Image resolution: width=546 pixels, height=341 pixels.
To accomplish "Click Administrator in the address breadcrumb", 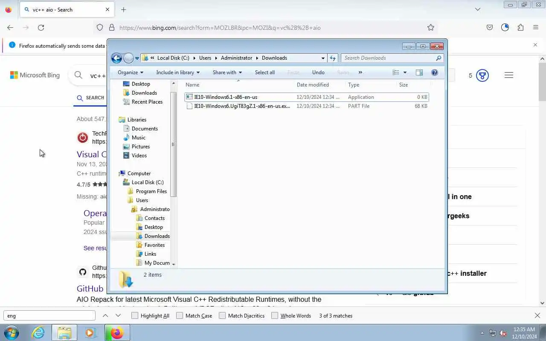I will click(x=236, y=58).
